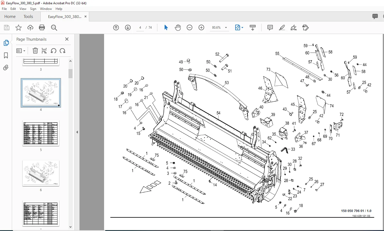Zoom in with the plus button
Screen dimensions: 384x231
tap(201, 28)
